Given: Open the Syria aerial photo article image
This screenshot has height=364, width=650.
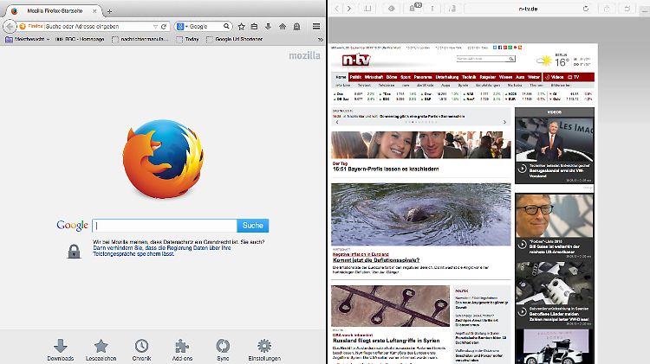Looking at the screenshot, I should [x=390, y=306].
